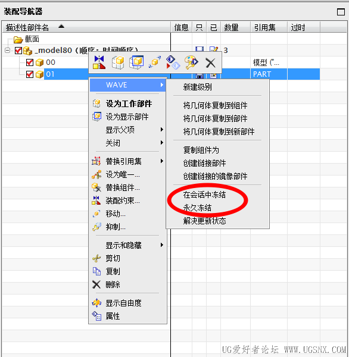Screen dimensions: 349x357
Task: Expand the 关闭 submenu
Action: [162, 143]
